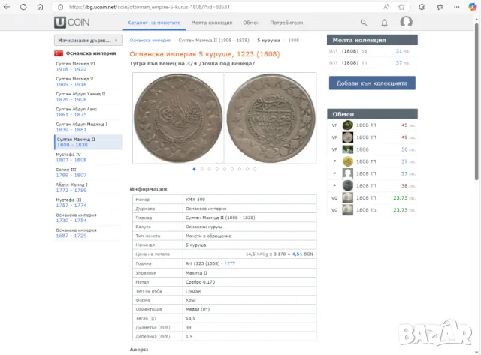The image size is (481, 355).
Task: Select Мустафа IV in the sidebar
Action: point(68,157)
